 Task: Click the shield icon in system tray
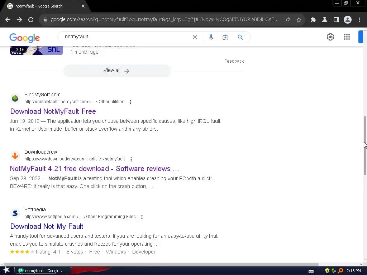[327, 271]
